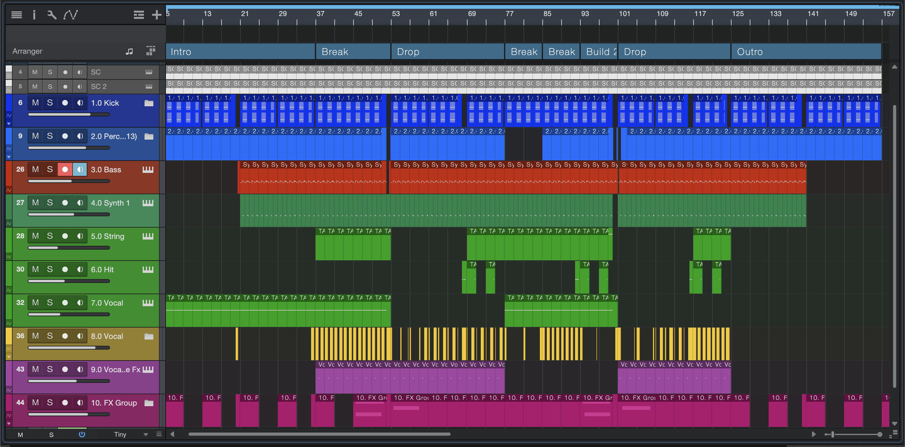
Task: Select the first Break arranger section
Action: [353, 52]
